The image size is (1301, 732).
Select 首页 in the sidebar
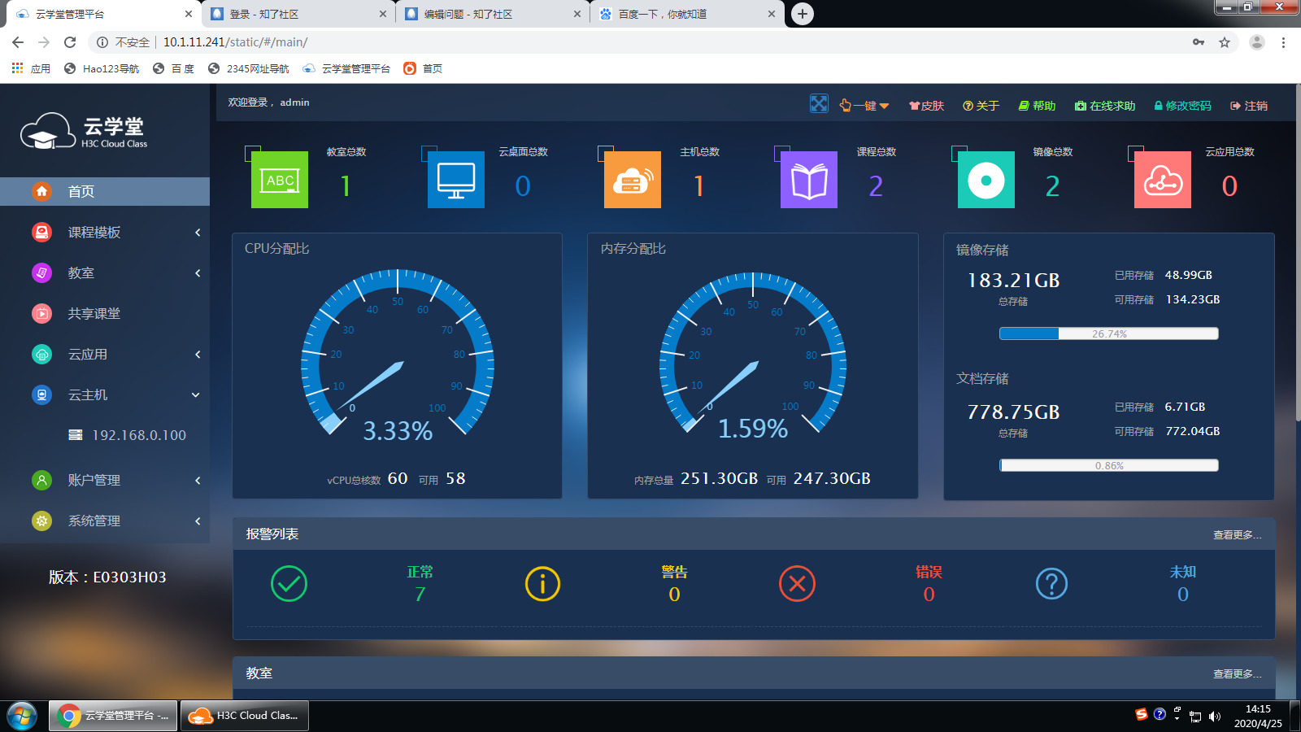point(105,191)
